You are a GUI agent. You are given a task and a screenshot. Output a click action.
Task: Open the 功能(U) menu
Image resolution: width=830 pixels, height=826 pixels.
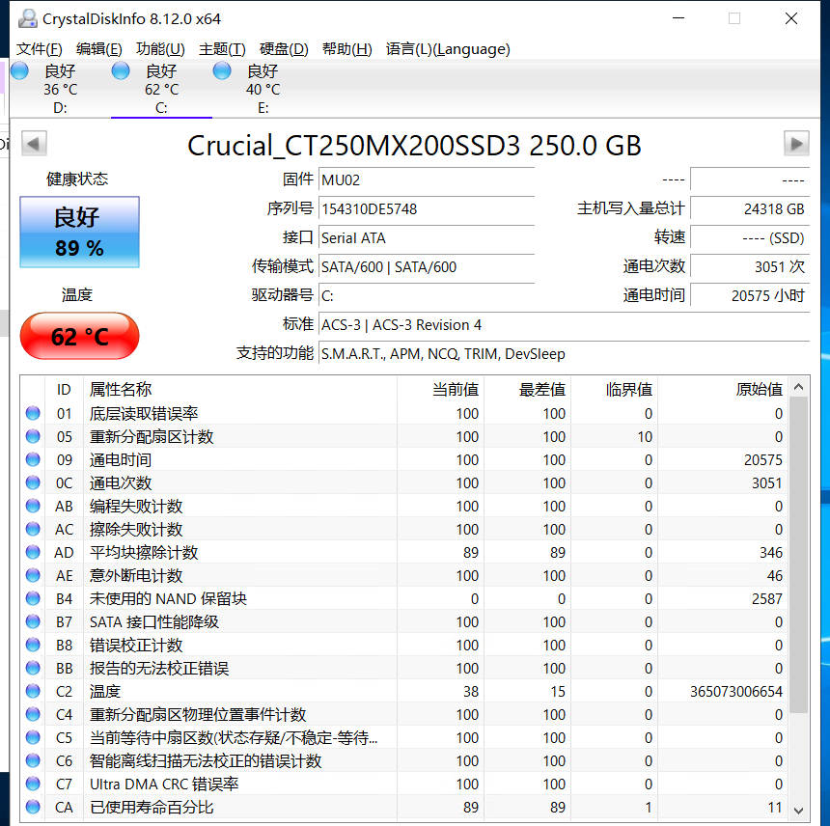click(160, 49)
